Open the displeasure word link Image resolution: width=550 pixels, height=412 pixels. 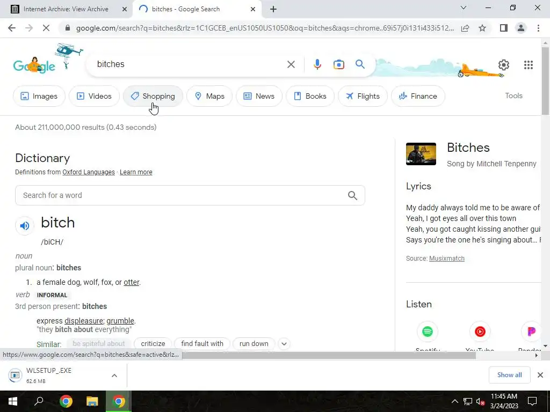[83, 321]
